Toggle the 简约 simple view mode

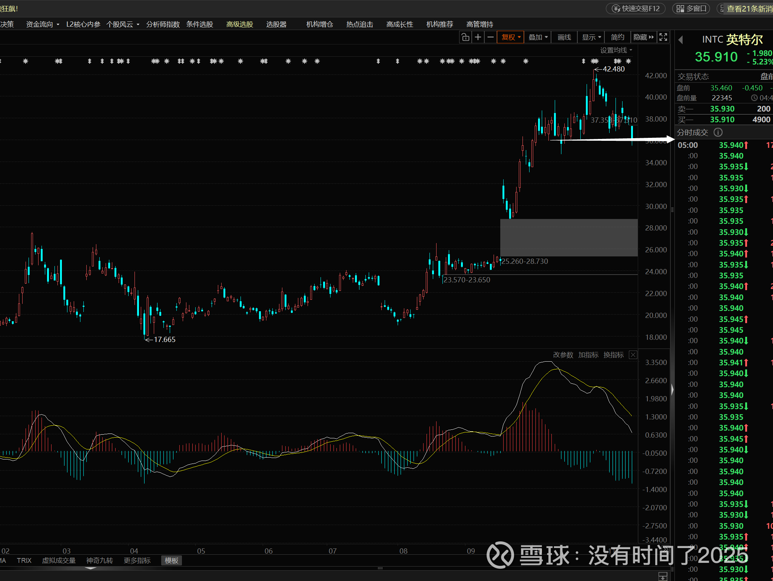click(617, 37)
